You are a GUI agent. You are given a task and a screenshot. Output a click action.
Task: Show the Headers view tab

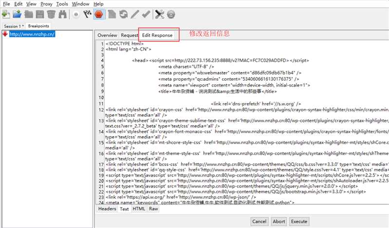(107, 209)
